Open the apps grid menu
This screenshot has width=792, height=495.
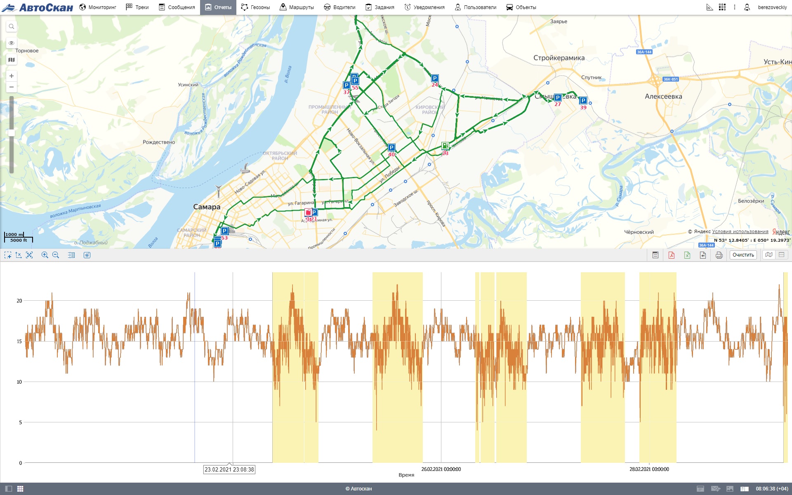[x=722, y=7]
